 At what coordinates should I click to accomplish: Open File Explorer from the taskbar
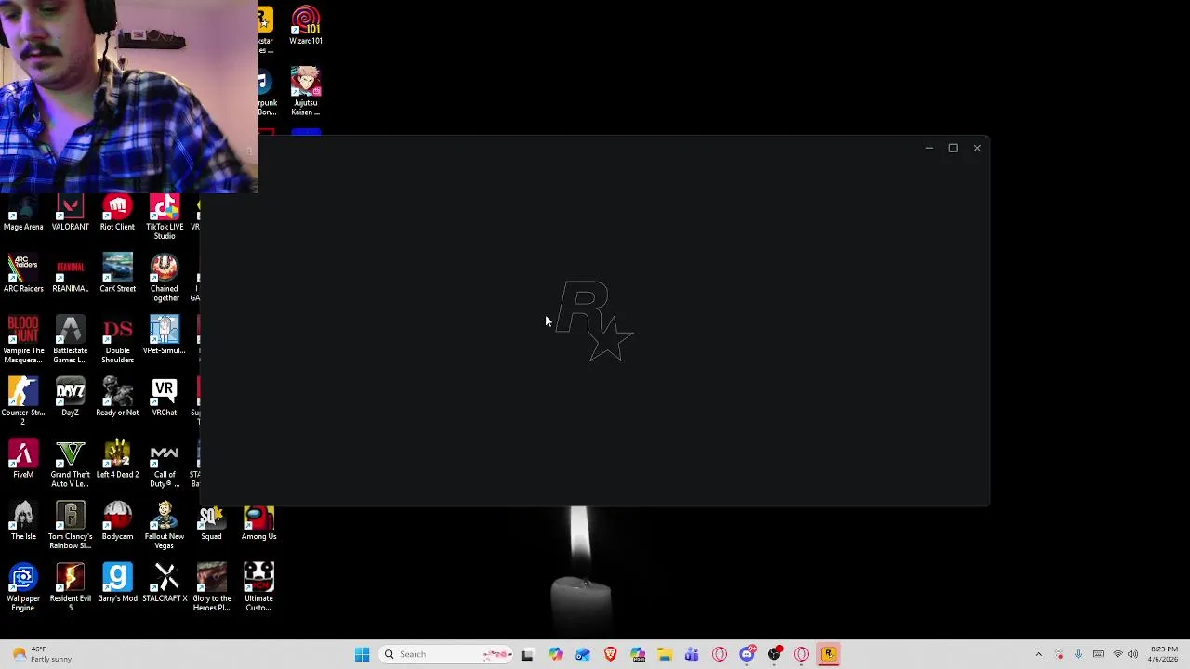pyautogui.click(x=665, y=654)
